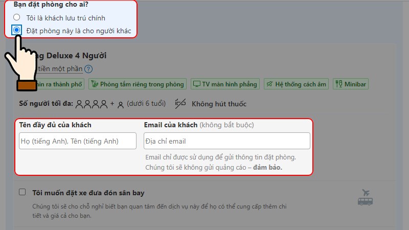The width and height of the screenshot is (409, 230).
Task: Click the 'Minibar' amenity tag
Action: (351, 84)
